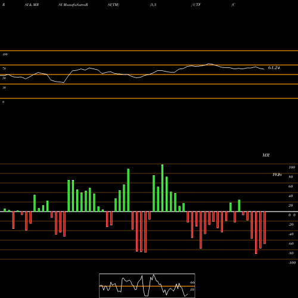This screenshot has height=298, width=298.
Task: Click the RSI value label 61.24
Action: pos(274,68)
